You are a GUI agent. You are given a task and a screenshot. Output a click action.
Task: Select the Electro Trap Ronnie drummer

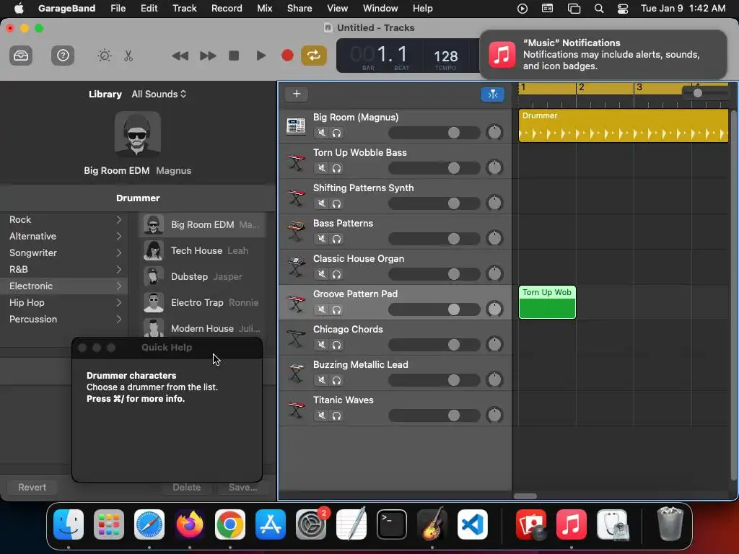pos(203,302)
